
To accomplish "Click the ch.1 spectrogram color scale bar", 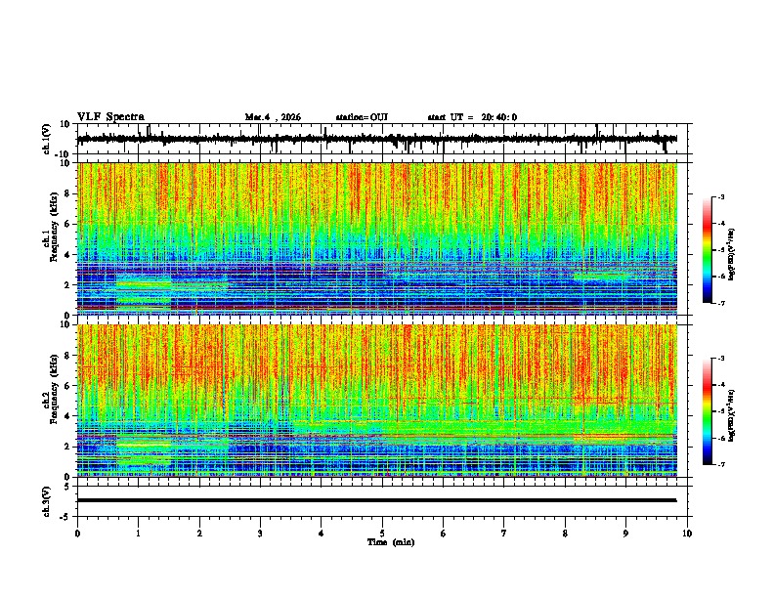I will click(708, 250).
